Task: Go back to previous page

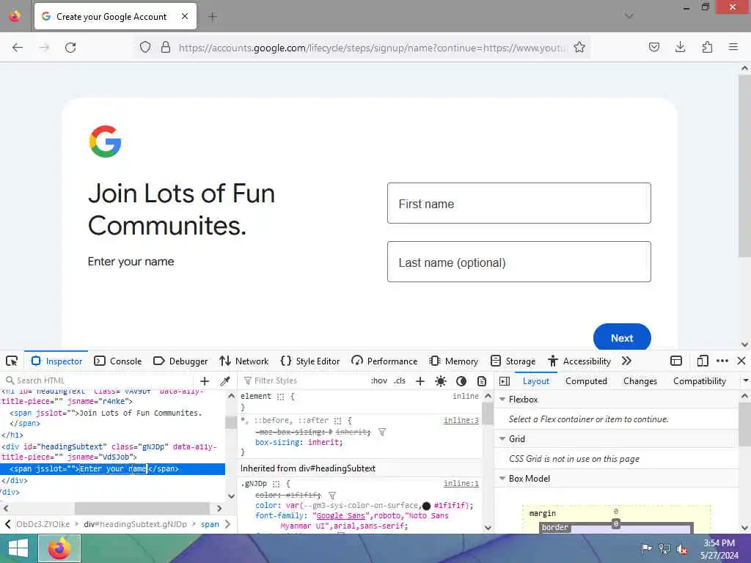Action: pyautogui.click(x=18, y=48)
